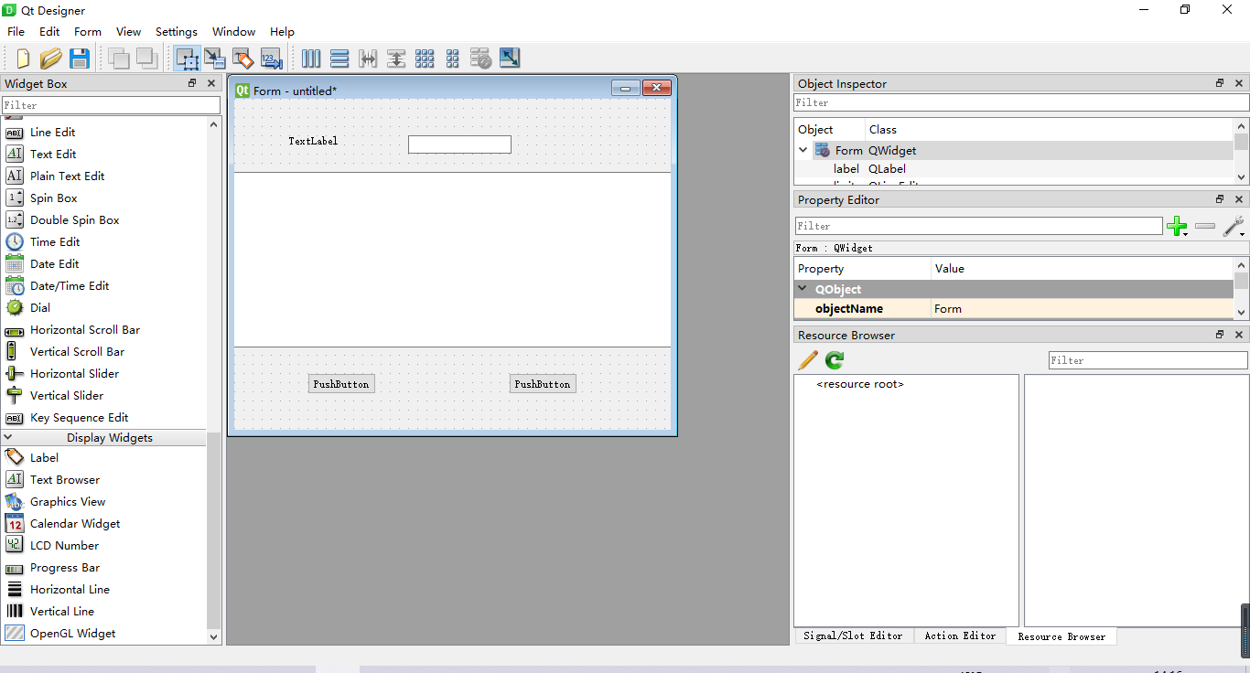Collapse the Form node in Object Inspector
This screenshot has height=673, width=1250.
pos(803,150)
